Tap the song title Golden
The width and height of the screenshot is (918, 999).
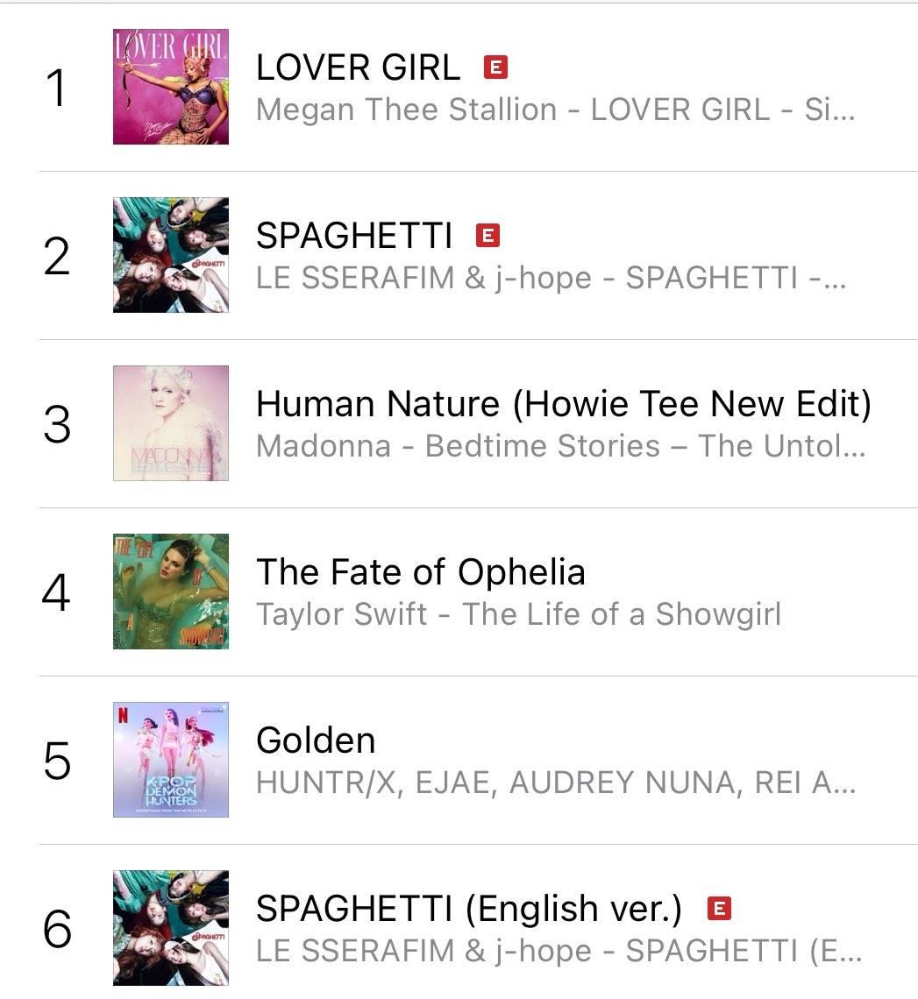[316, 740]
